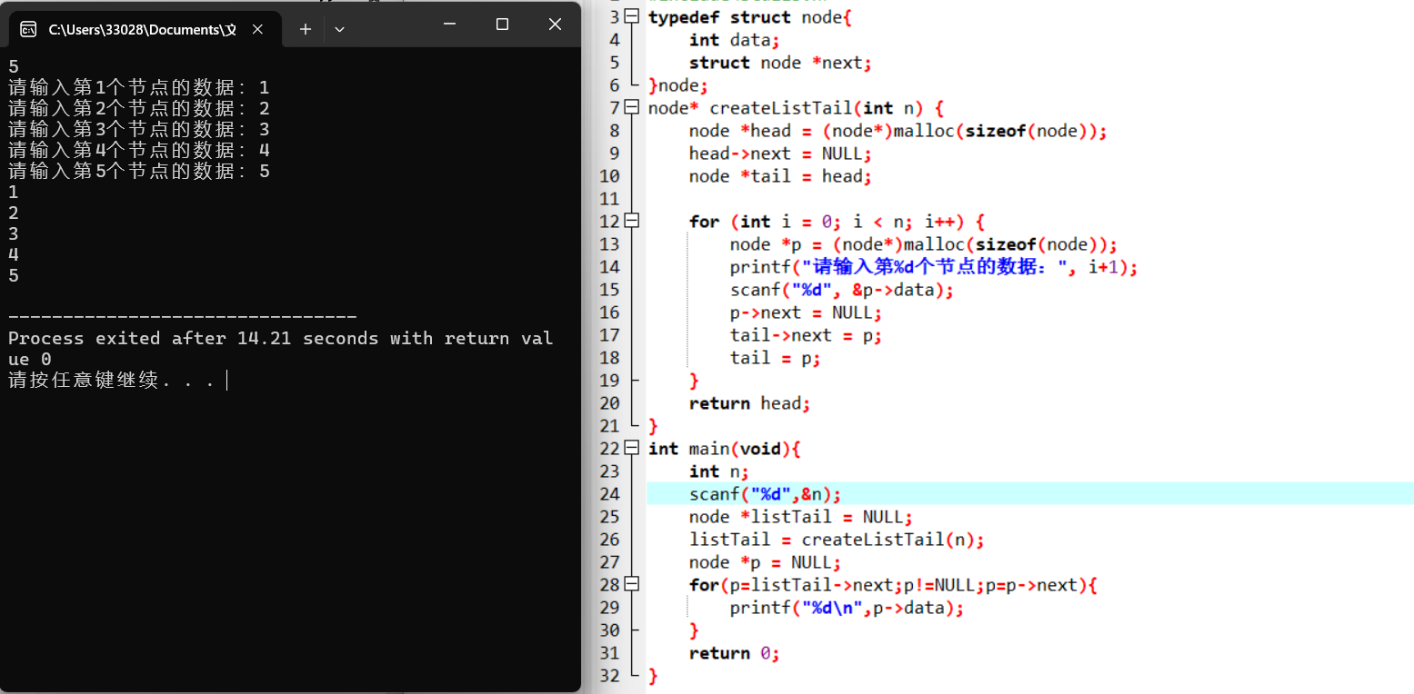Close the console window
Screen dimensions: 1414x694
pyautogui.click(x=555, y=25)
